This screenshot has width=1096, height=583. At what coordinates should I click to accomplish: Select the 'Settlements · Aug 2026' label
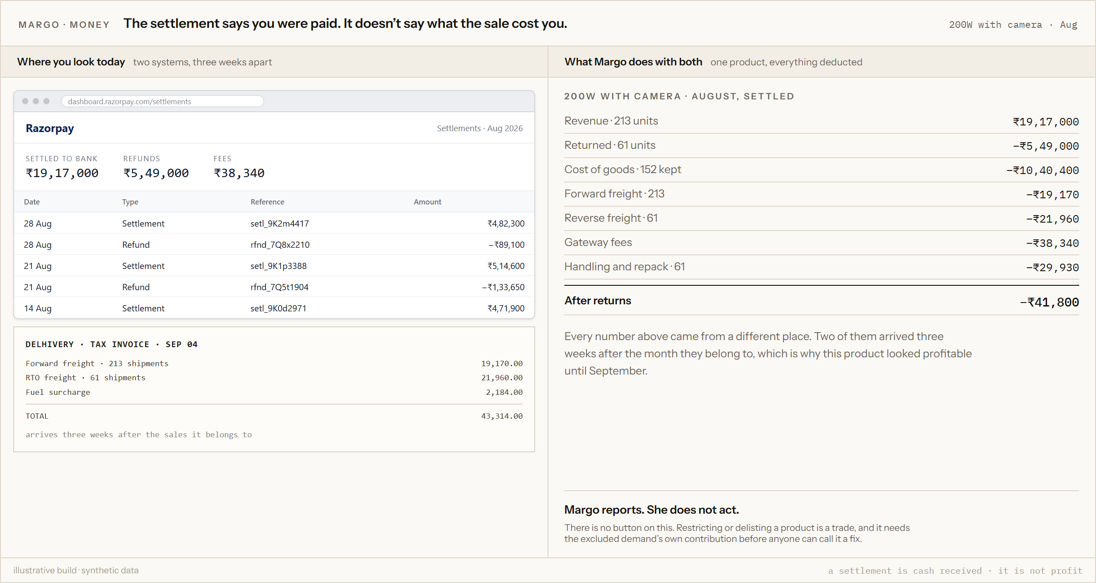pos(479,129)
